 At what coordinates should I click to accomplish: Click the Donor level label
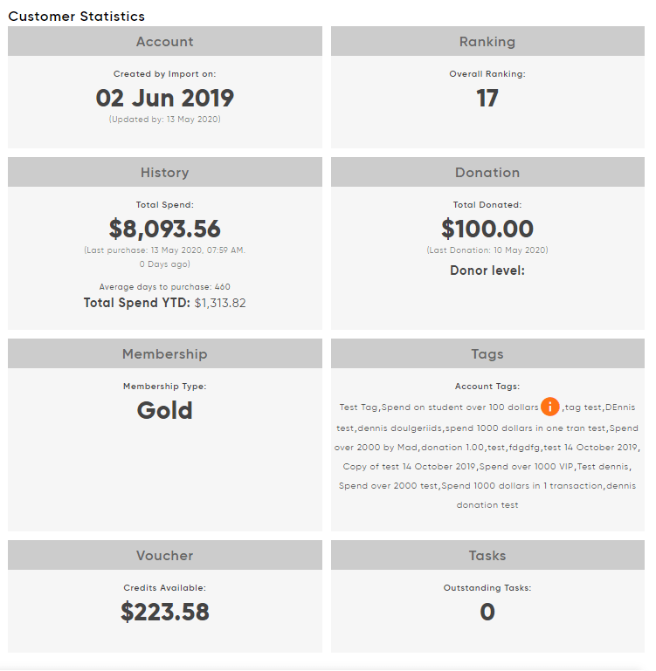tap(487, 270)
